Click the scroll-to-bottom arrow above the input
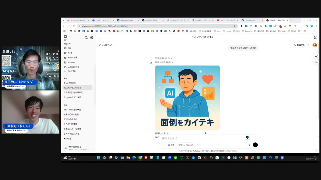The width and height of the screenshot is (321, 180). 205,133
